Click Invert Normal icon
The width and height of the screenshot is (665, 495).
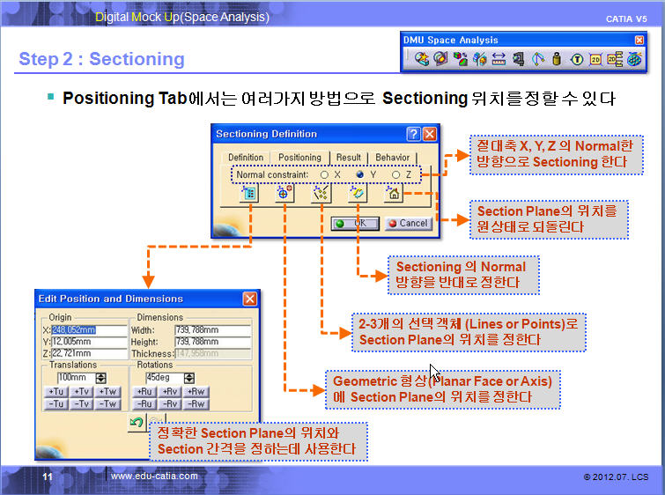[x=358, y=194]
